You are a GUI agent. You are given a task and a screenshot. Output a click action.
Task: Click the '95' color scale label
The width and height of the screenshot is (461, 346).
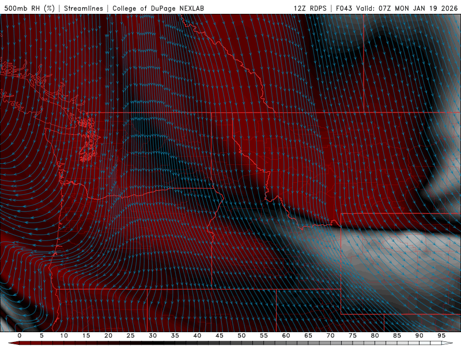click(x=441, y=336)
